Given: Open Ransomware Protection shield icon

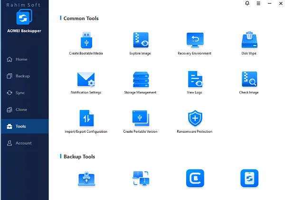Looking at the screenshot, I should [x=195, y=118].
